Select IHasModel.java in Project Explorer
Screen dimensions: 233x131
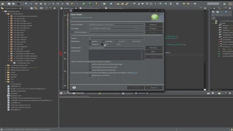coord(23,63)
